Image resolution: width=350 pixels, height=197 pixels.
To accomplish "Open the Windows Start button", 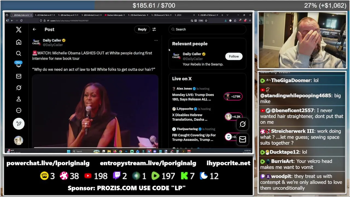I will 69,151.
